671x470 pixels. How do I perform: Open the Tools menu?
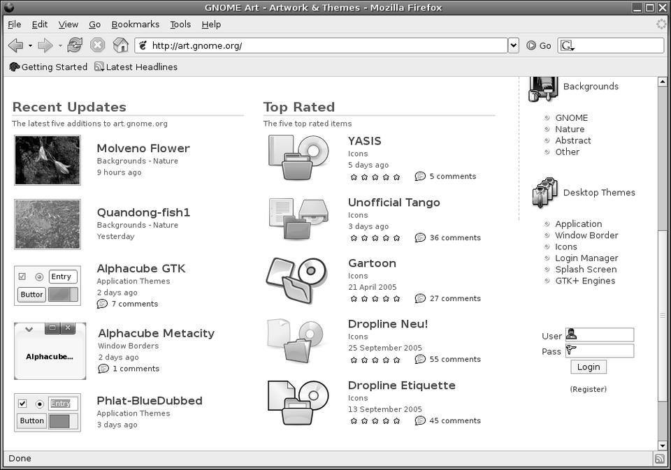click(180, 24)
